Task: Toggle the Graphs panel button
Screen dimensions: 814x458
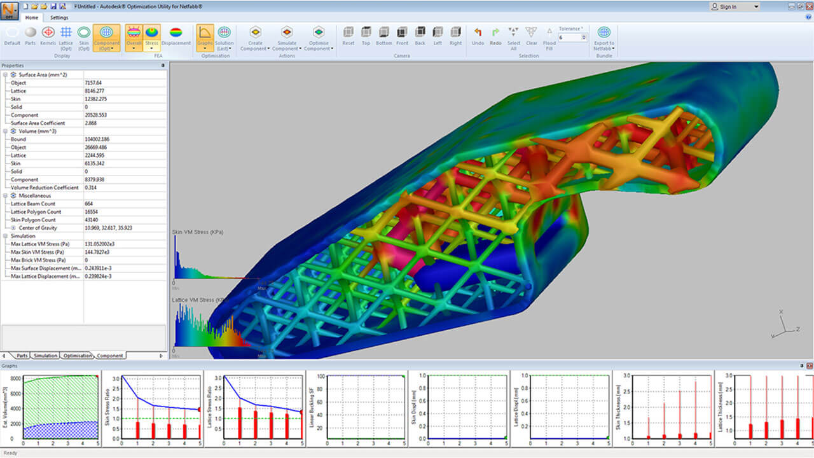Action: point(205,32)
